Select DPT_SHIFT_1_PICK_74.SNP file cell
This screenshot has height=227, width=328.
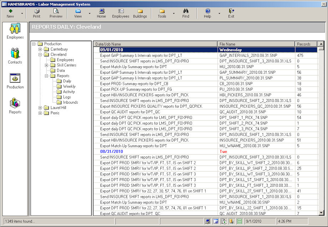click(256, 118)
